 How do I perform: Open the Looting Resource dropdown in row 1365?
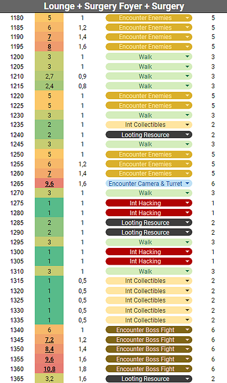(x=149, y=379)
